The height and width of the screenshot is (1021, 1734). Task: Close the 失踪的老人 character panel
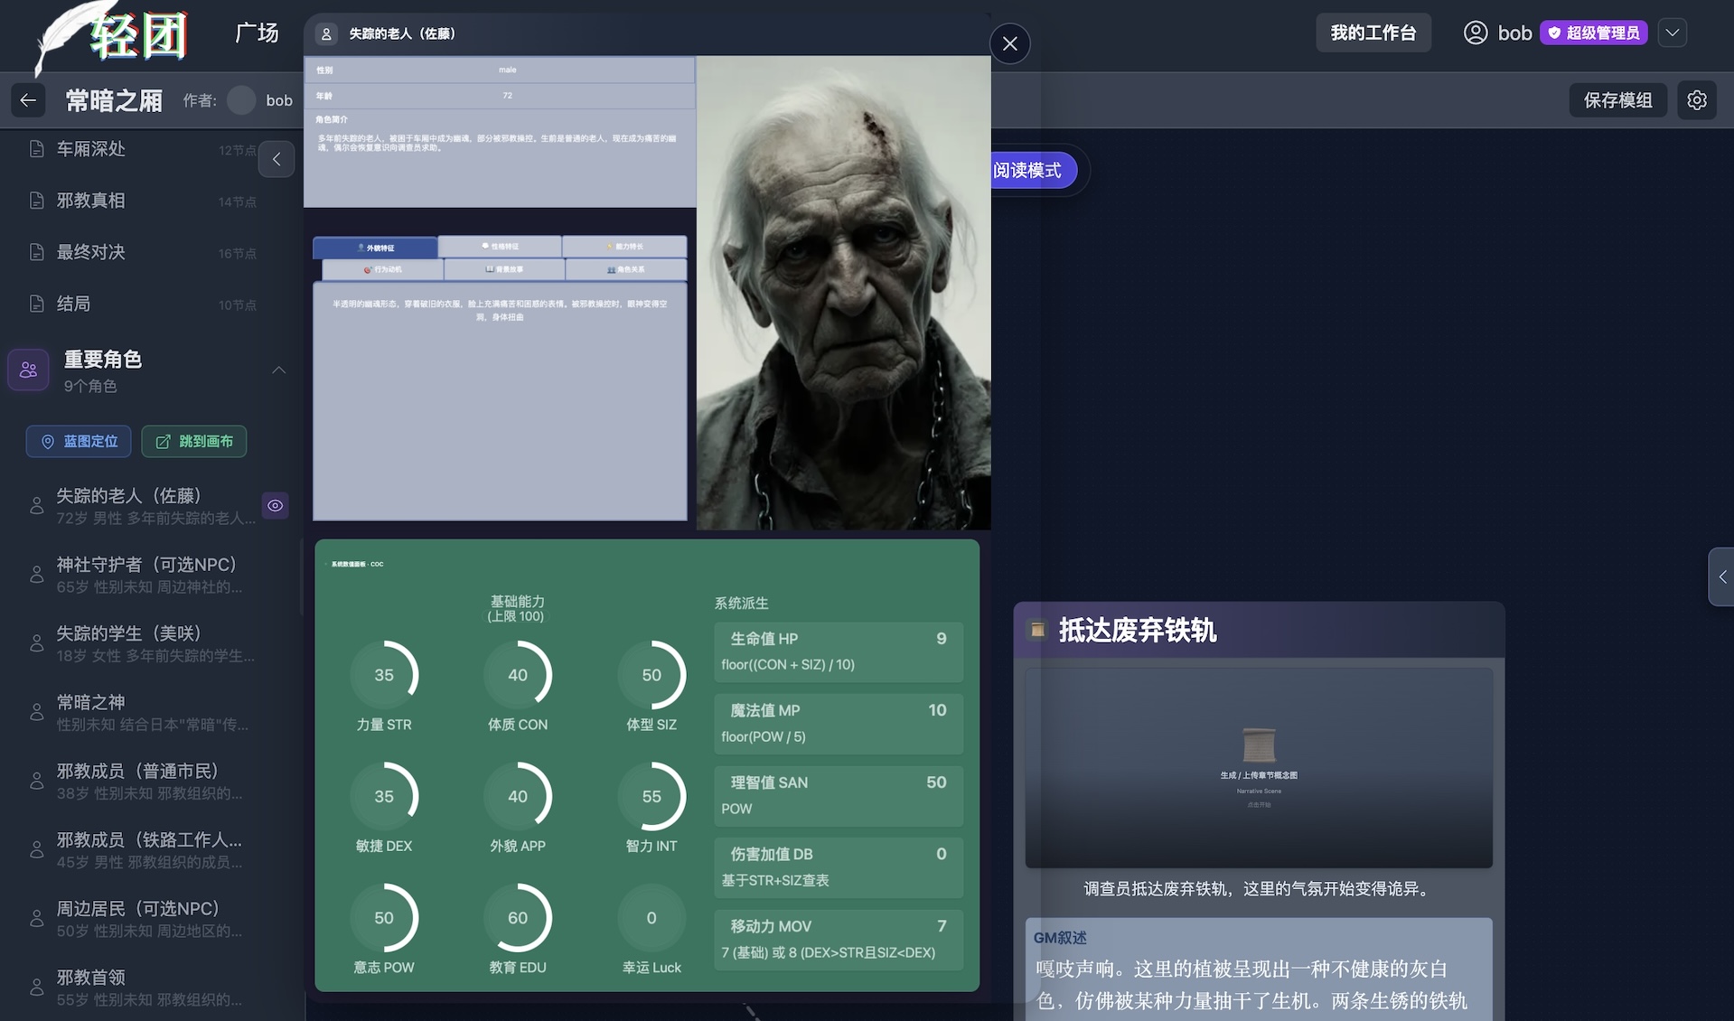[1009, 43]
